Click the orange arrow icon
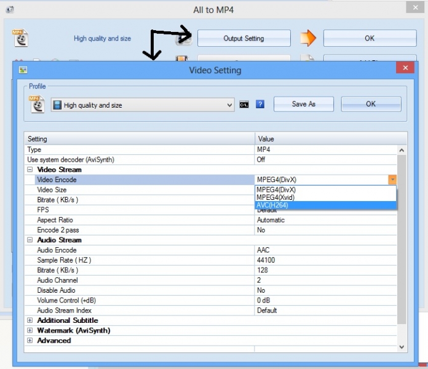 [307, 38]
